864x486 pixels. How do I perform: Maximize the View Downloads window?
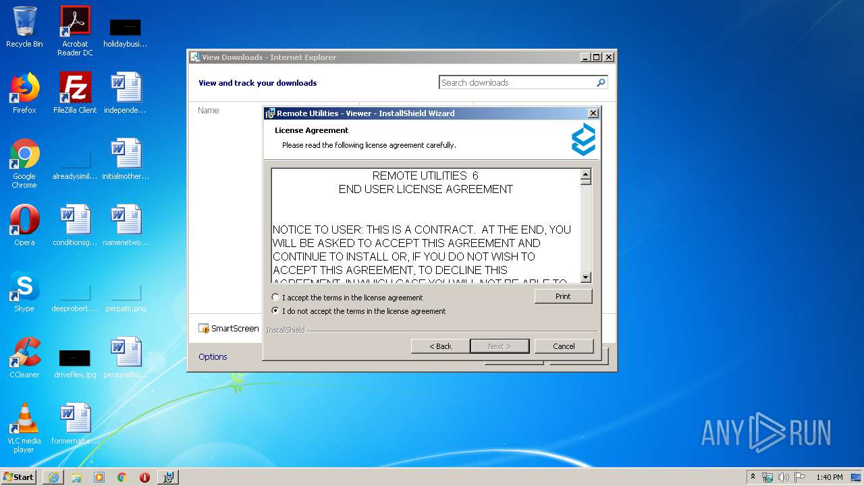coord(596,57)
